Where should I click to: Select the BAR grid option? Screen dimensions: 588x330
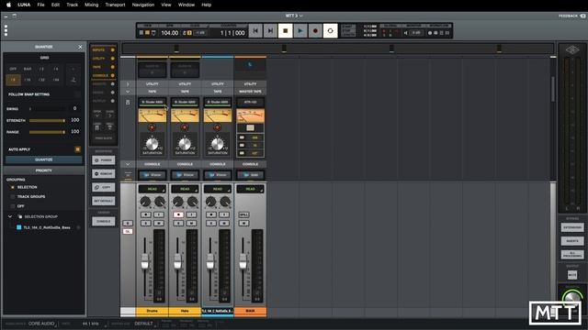coord(28,69)
